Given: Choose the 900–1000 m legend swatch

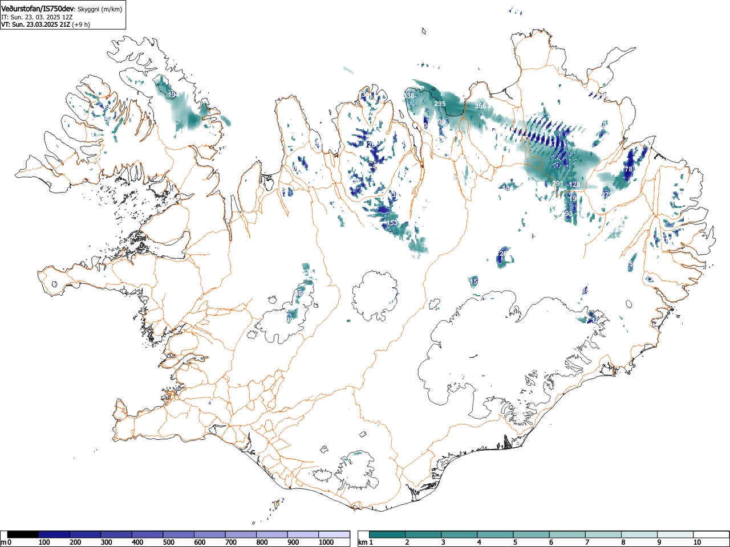Looking at the screenshot, I should pos(303,534).
